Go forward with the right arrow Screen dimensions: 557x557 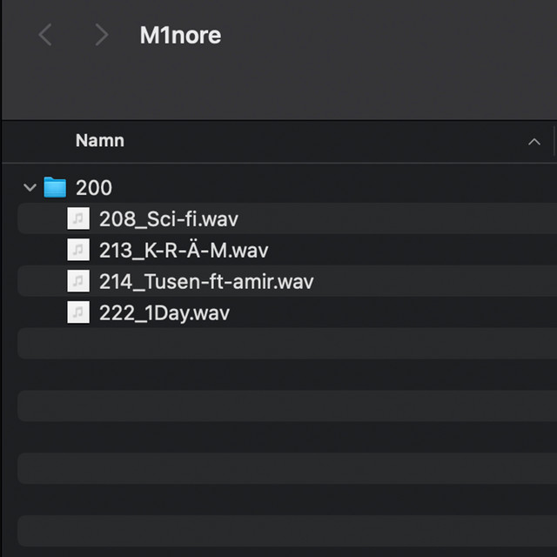pyautogui.click(x=102, y=36)
